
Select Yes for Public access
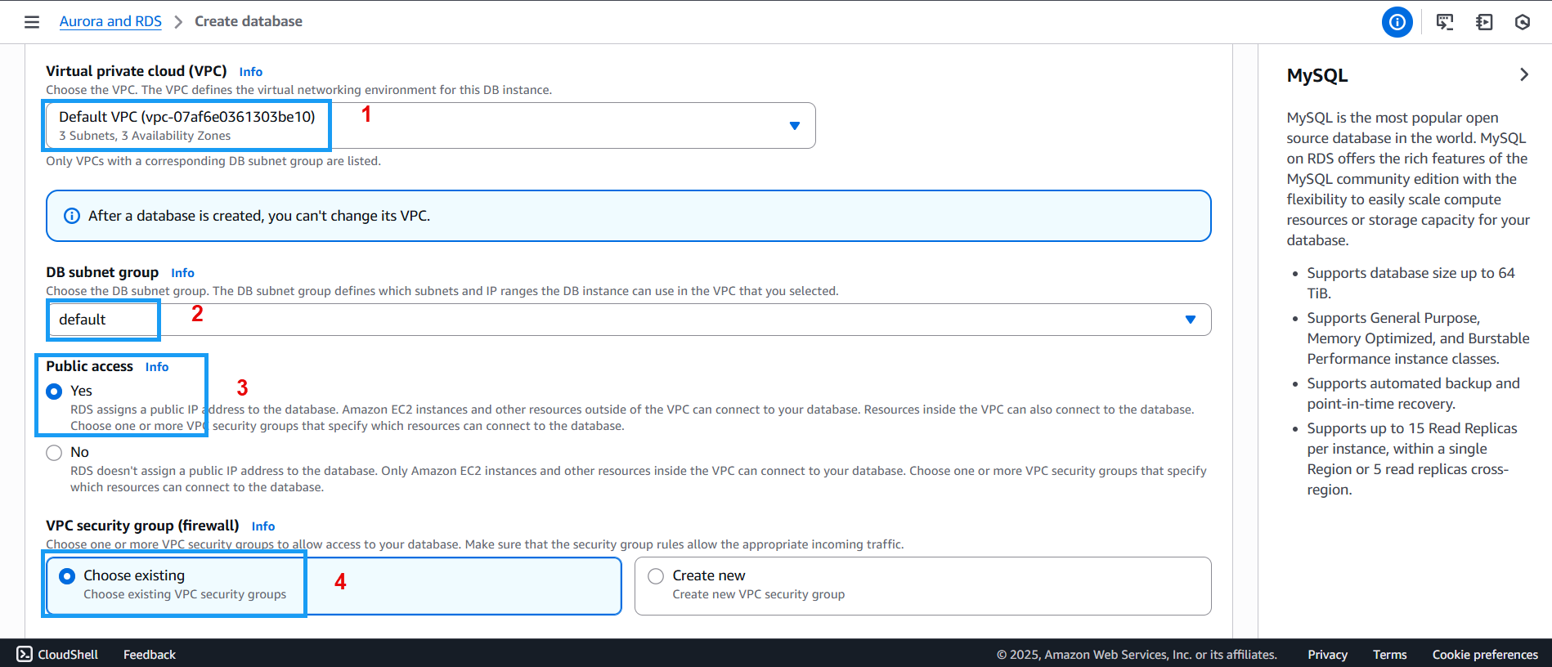click(x=54, y=392)
